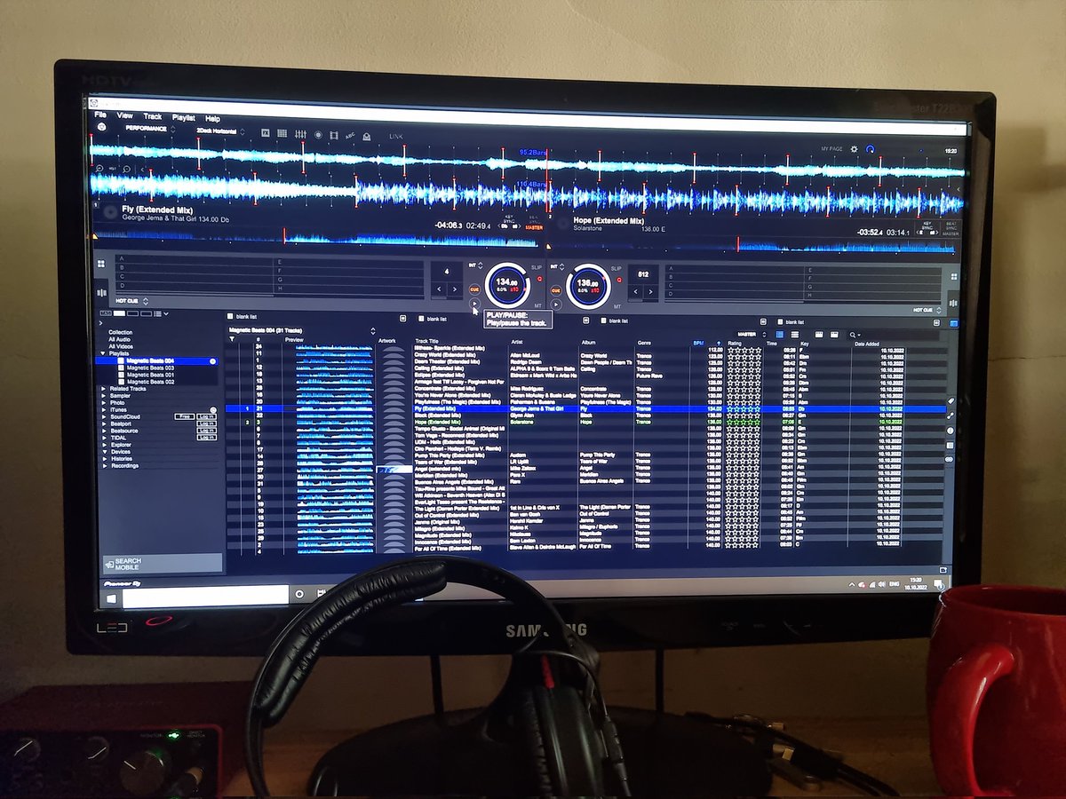The height and width of the screenshot is (799, 1066).
Task: Toggle the FX panel icon
Action: pos(265,132)
